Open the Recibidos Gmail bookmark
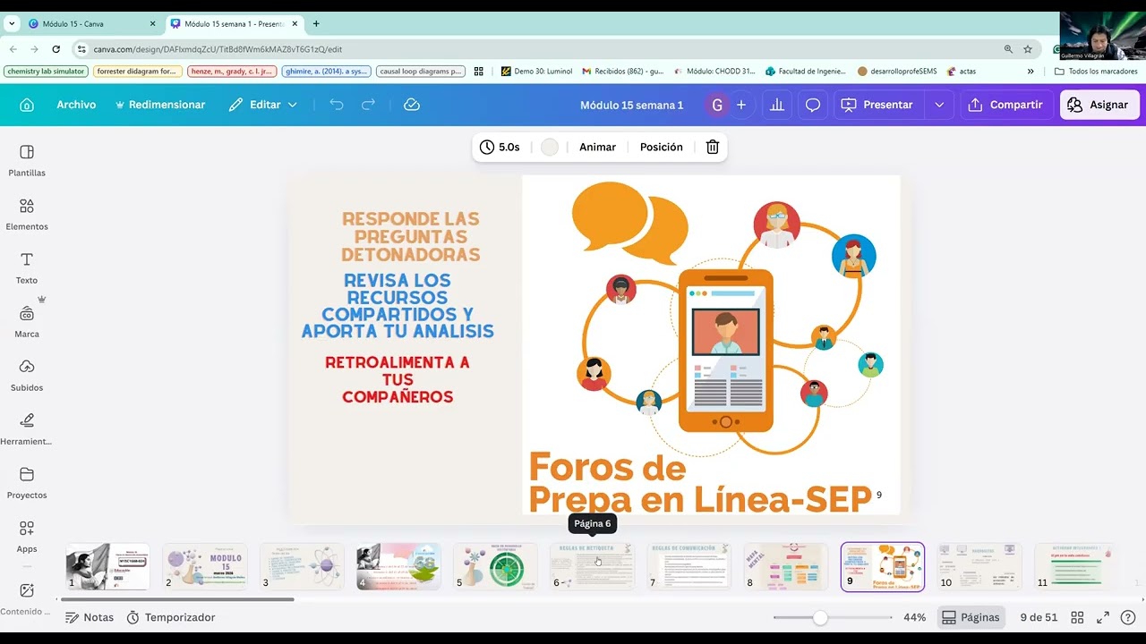The image size is (1146, 644). (623, 72)
